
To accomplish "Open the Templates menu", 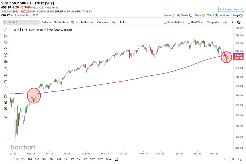I will pyautogui.click(x=213, y=22).
